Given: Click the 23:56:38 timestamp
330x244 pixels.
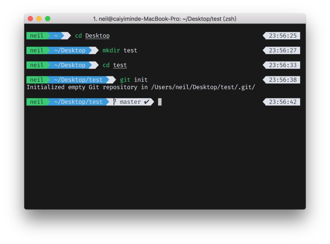Looking at the screenshot, I should (283, 80).
